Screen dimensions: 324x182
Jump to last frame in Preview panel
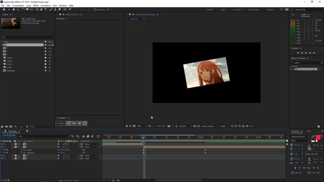pyautogui.click(x=314, y=53)
